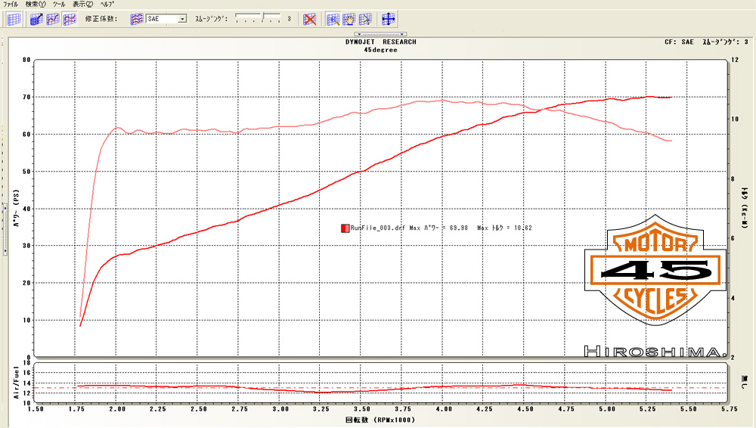Select the arrow pointer graph tool
This screenshot has height=428, width=756.
click(365, 19)
